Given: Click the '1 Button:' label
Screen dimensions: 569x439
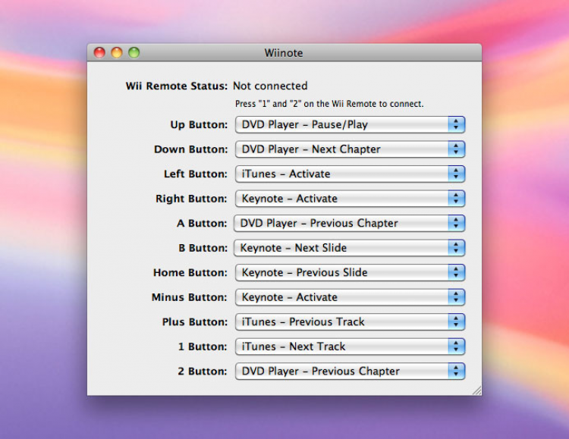Looking at the screenshot, I should 203,346.
